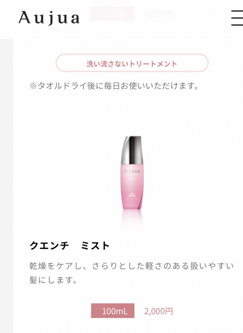Click the 2,000円 price text
The image size is (243, 333).
pos(158,311)
